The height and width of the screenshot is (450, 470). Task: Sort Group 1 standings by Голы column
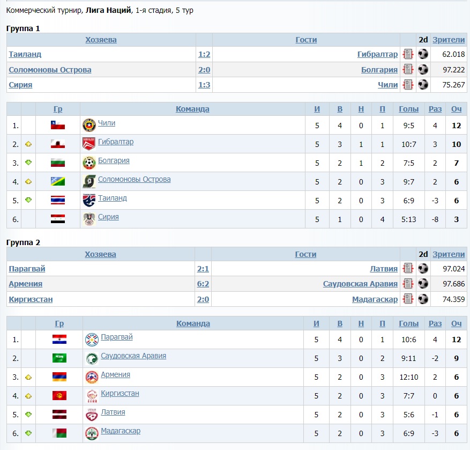(408, 109)
